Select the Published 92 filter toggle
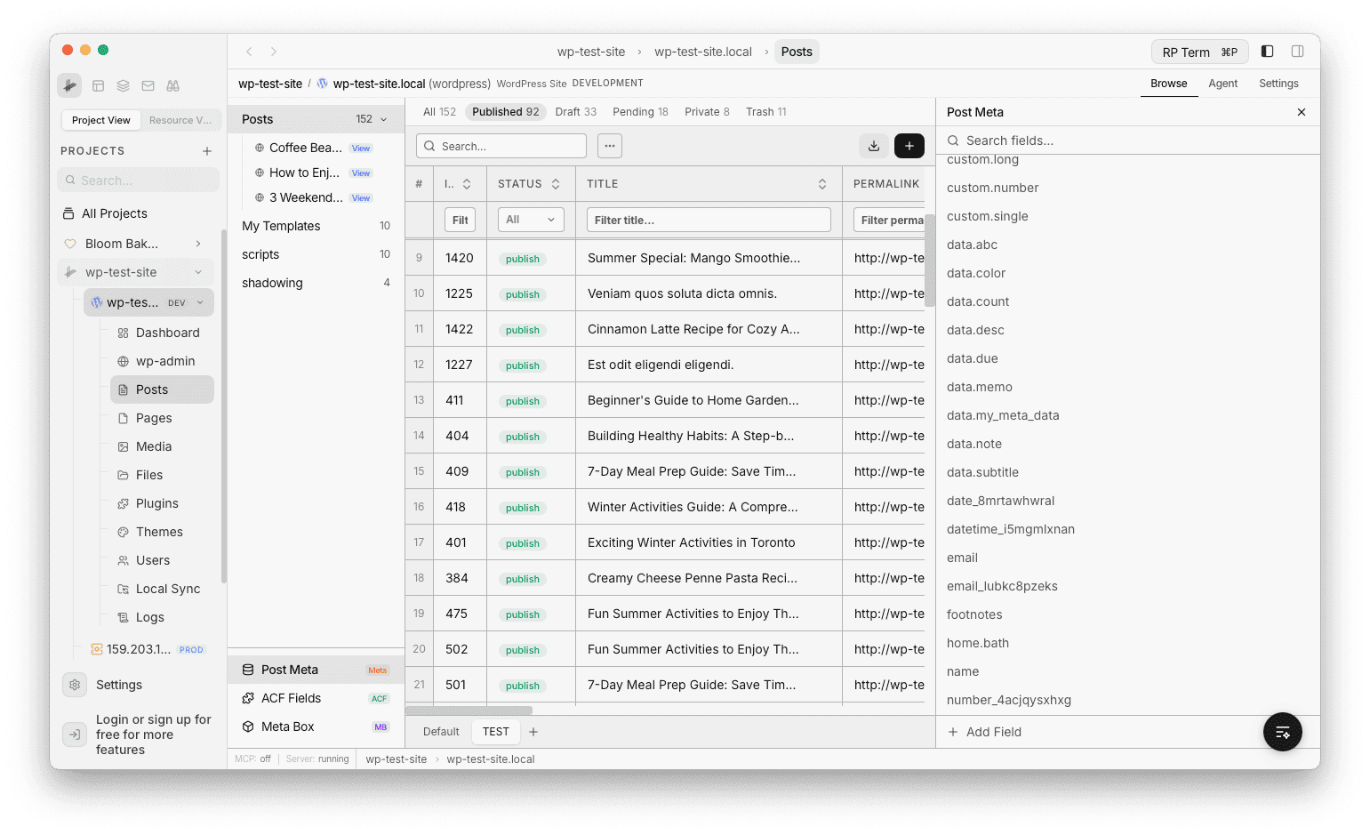Image resolution: width=1370 pixels, height=835 pixels. tap(505, 111)
